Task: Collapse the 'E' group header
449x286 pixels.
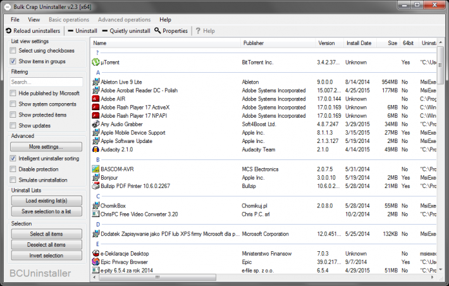Action: 97,244
